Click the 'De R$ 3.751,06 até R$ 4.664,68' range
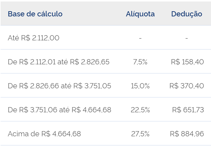 60,110
